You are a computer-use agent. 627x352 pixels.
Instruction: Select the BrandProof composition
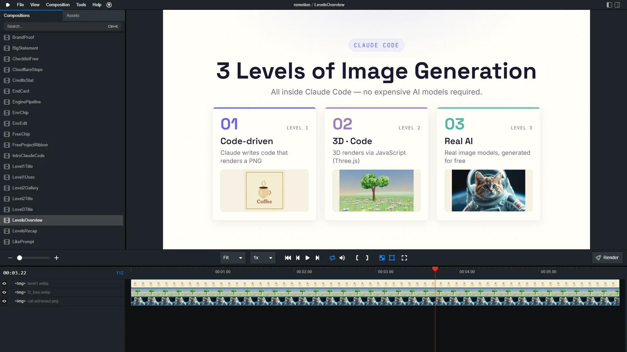(62, 37)
